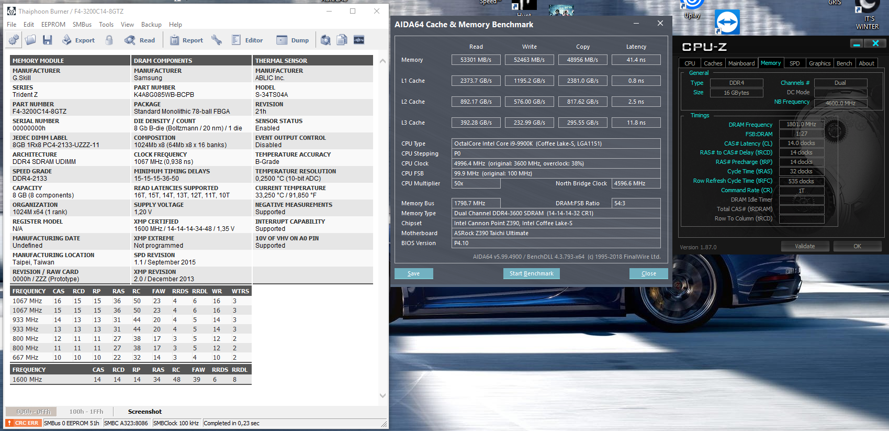The image size is (889, 431).
Task: Open the Report view from toolbar
Action: click(186, 40)
